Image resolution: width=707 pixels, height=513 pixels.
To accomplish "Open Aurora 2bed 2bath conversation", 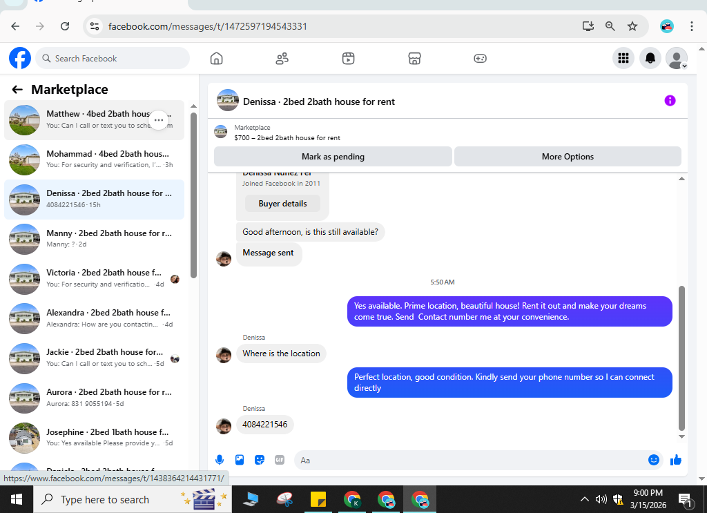I will 94,398.
